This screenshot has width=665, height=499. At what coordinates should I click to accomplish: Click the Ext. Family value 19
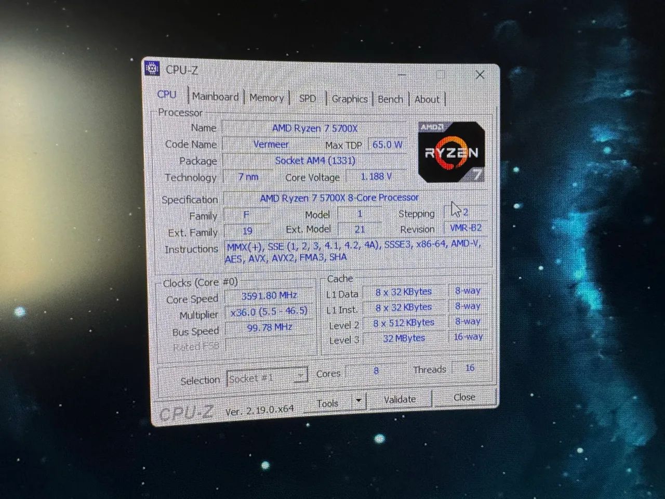pyautogui.click(x=247, y=231)
